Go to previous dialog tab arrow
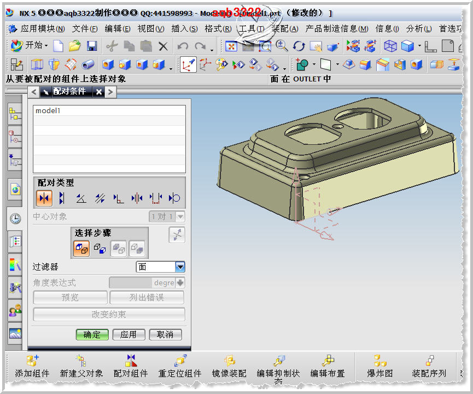Viewport: 473px width, 394px height. click(34, 92)
